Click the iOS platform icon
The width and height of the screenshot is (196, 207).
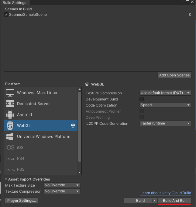(x=10, y=147)
